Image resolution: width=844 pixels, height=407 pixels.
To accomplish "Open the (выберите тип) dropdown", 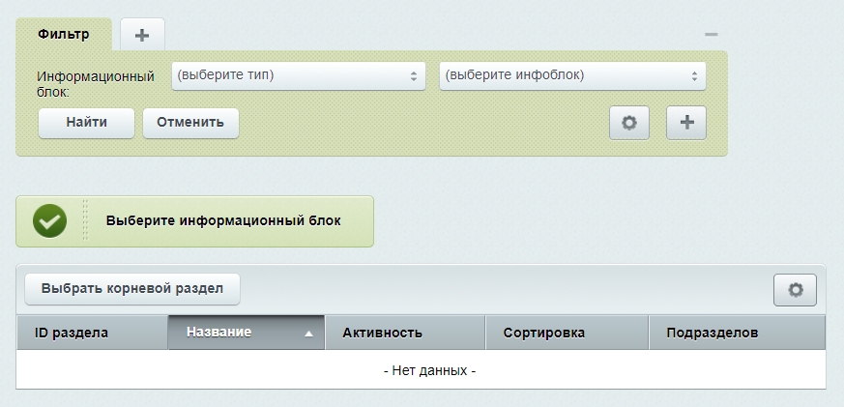I will pos(300,75).
